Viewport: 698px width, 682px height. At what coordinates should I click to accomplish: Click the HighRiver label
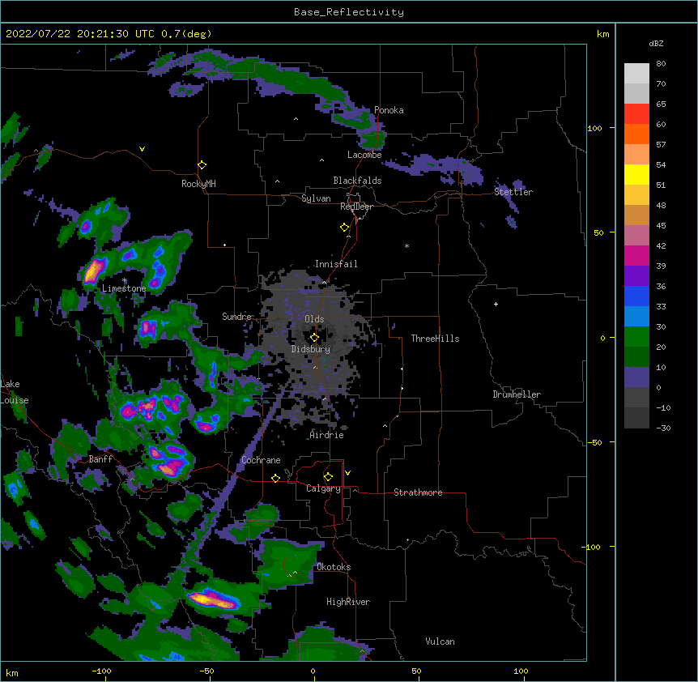coord(348,602)
